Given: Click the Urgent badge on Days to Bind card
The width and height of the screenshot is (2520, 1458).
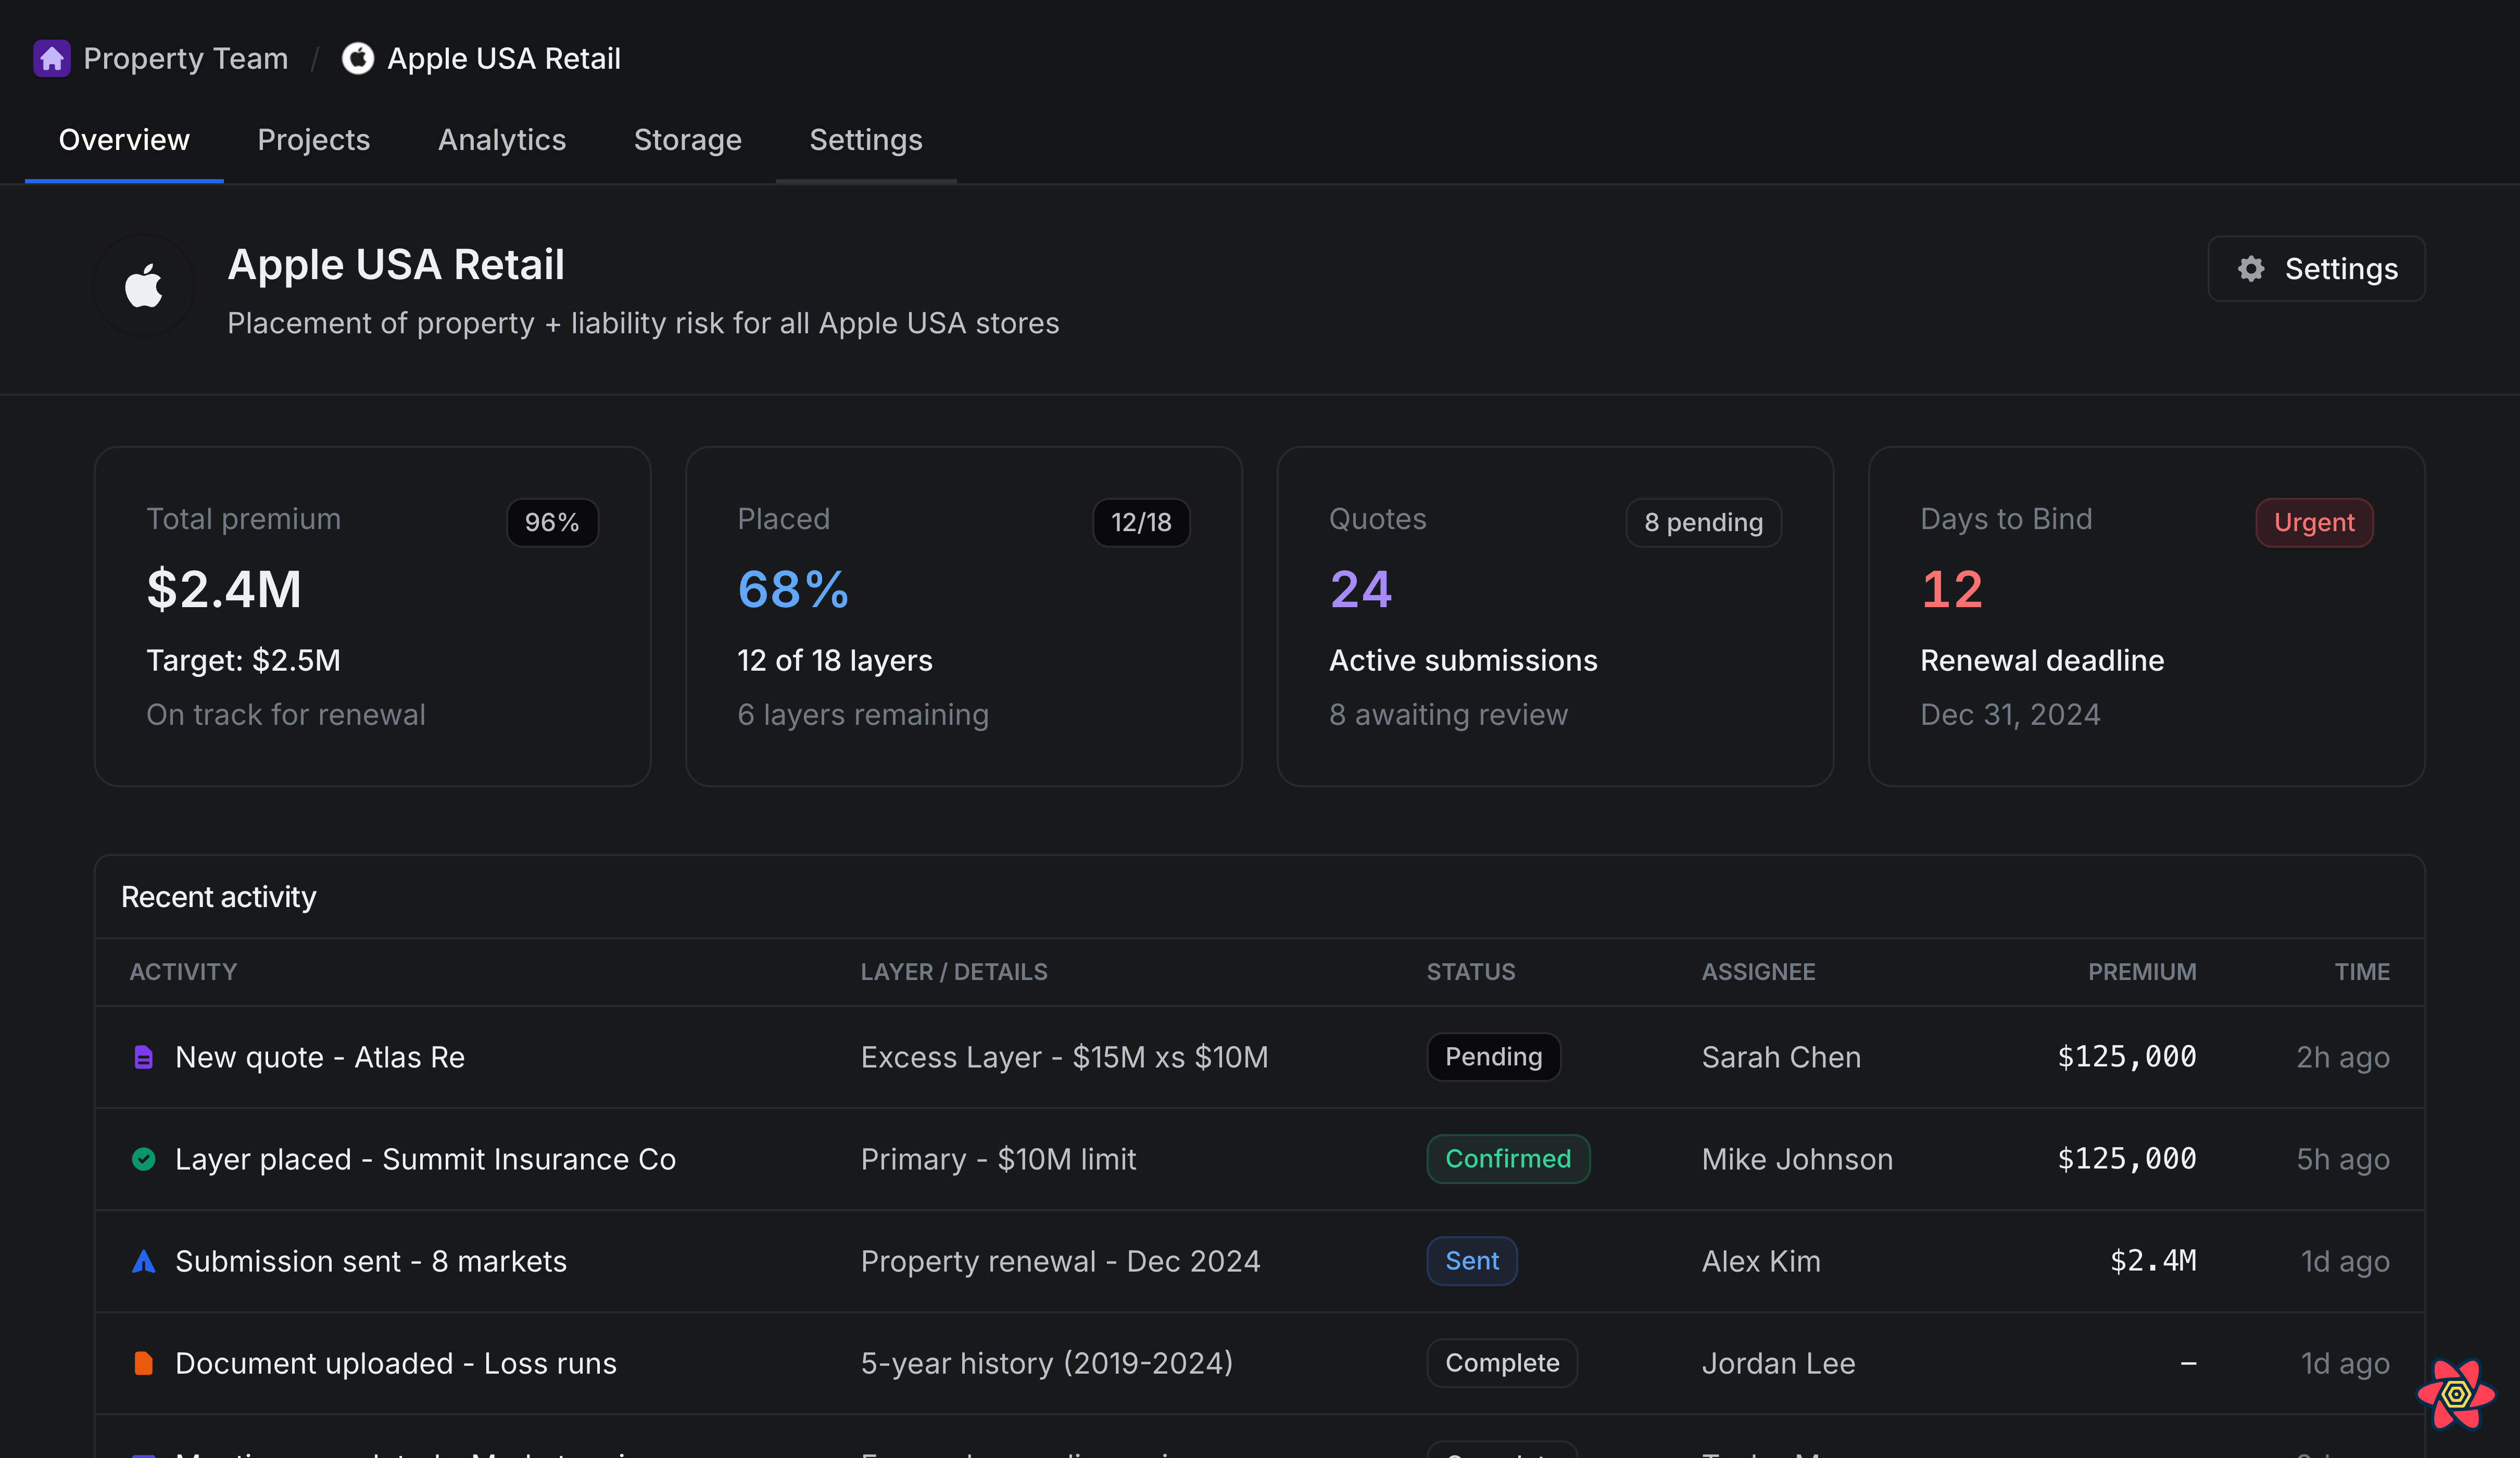Looking at the screenshot, I should pyautogui.click(x=2313, y=522).
